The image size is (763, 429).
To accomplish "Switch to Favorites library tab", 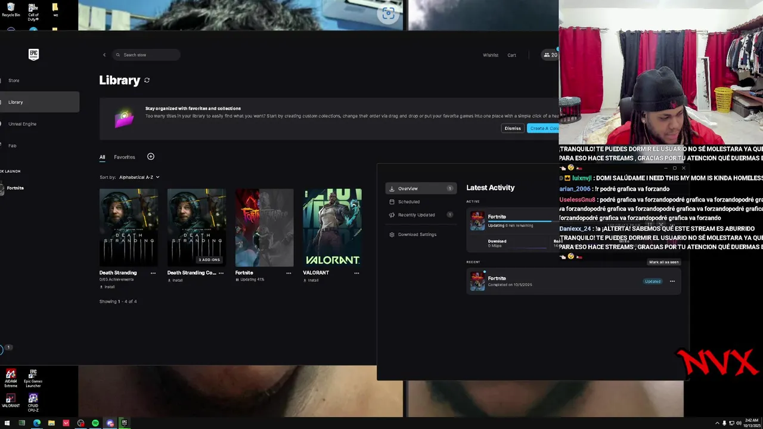I will pos(125,157).
